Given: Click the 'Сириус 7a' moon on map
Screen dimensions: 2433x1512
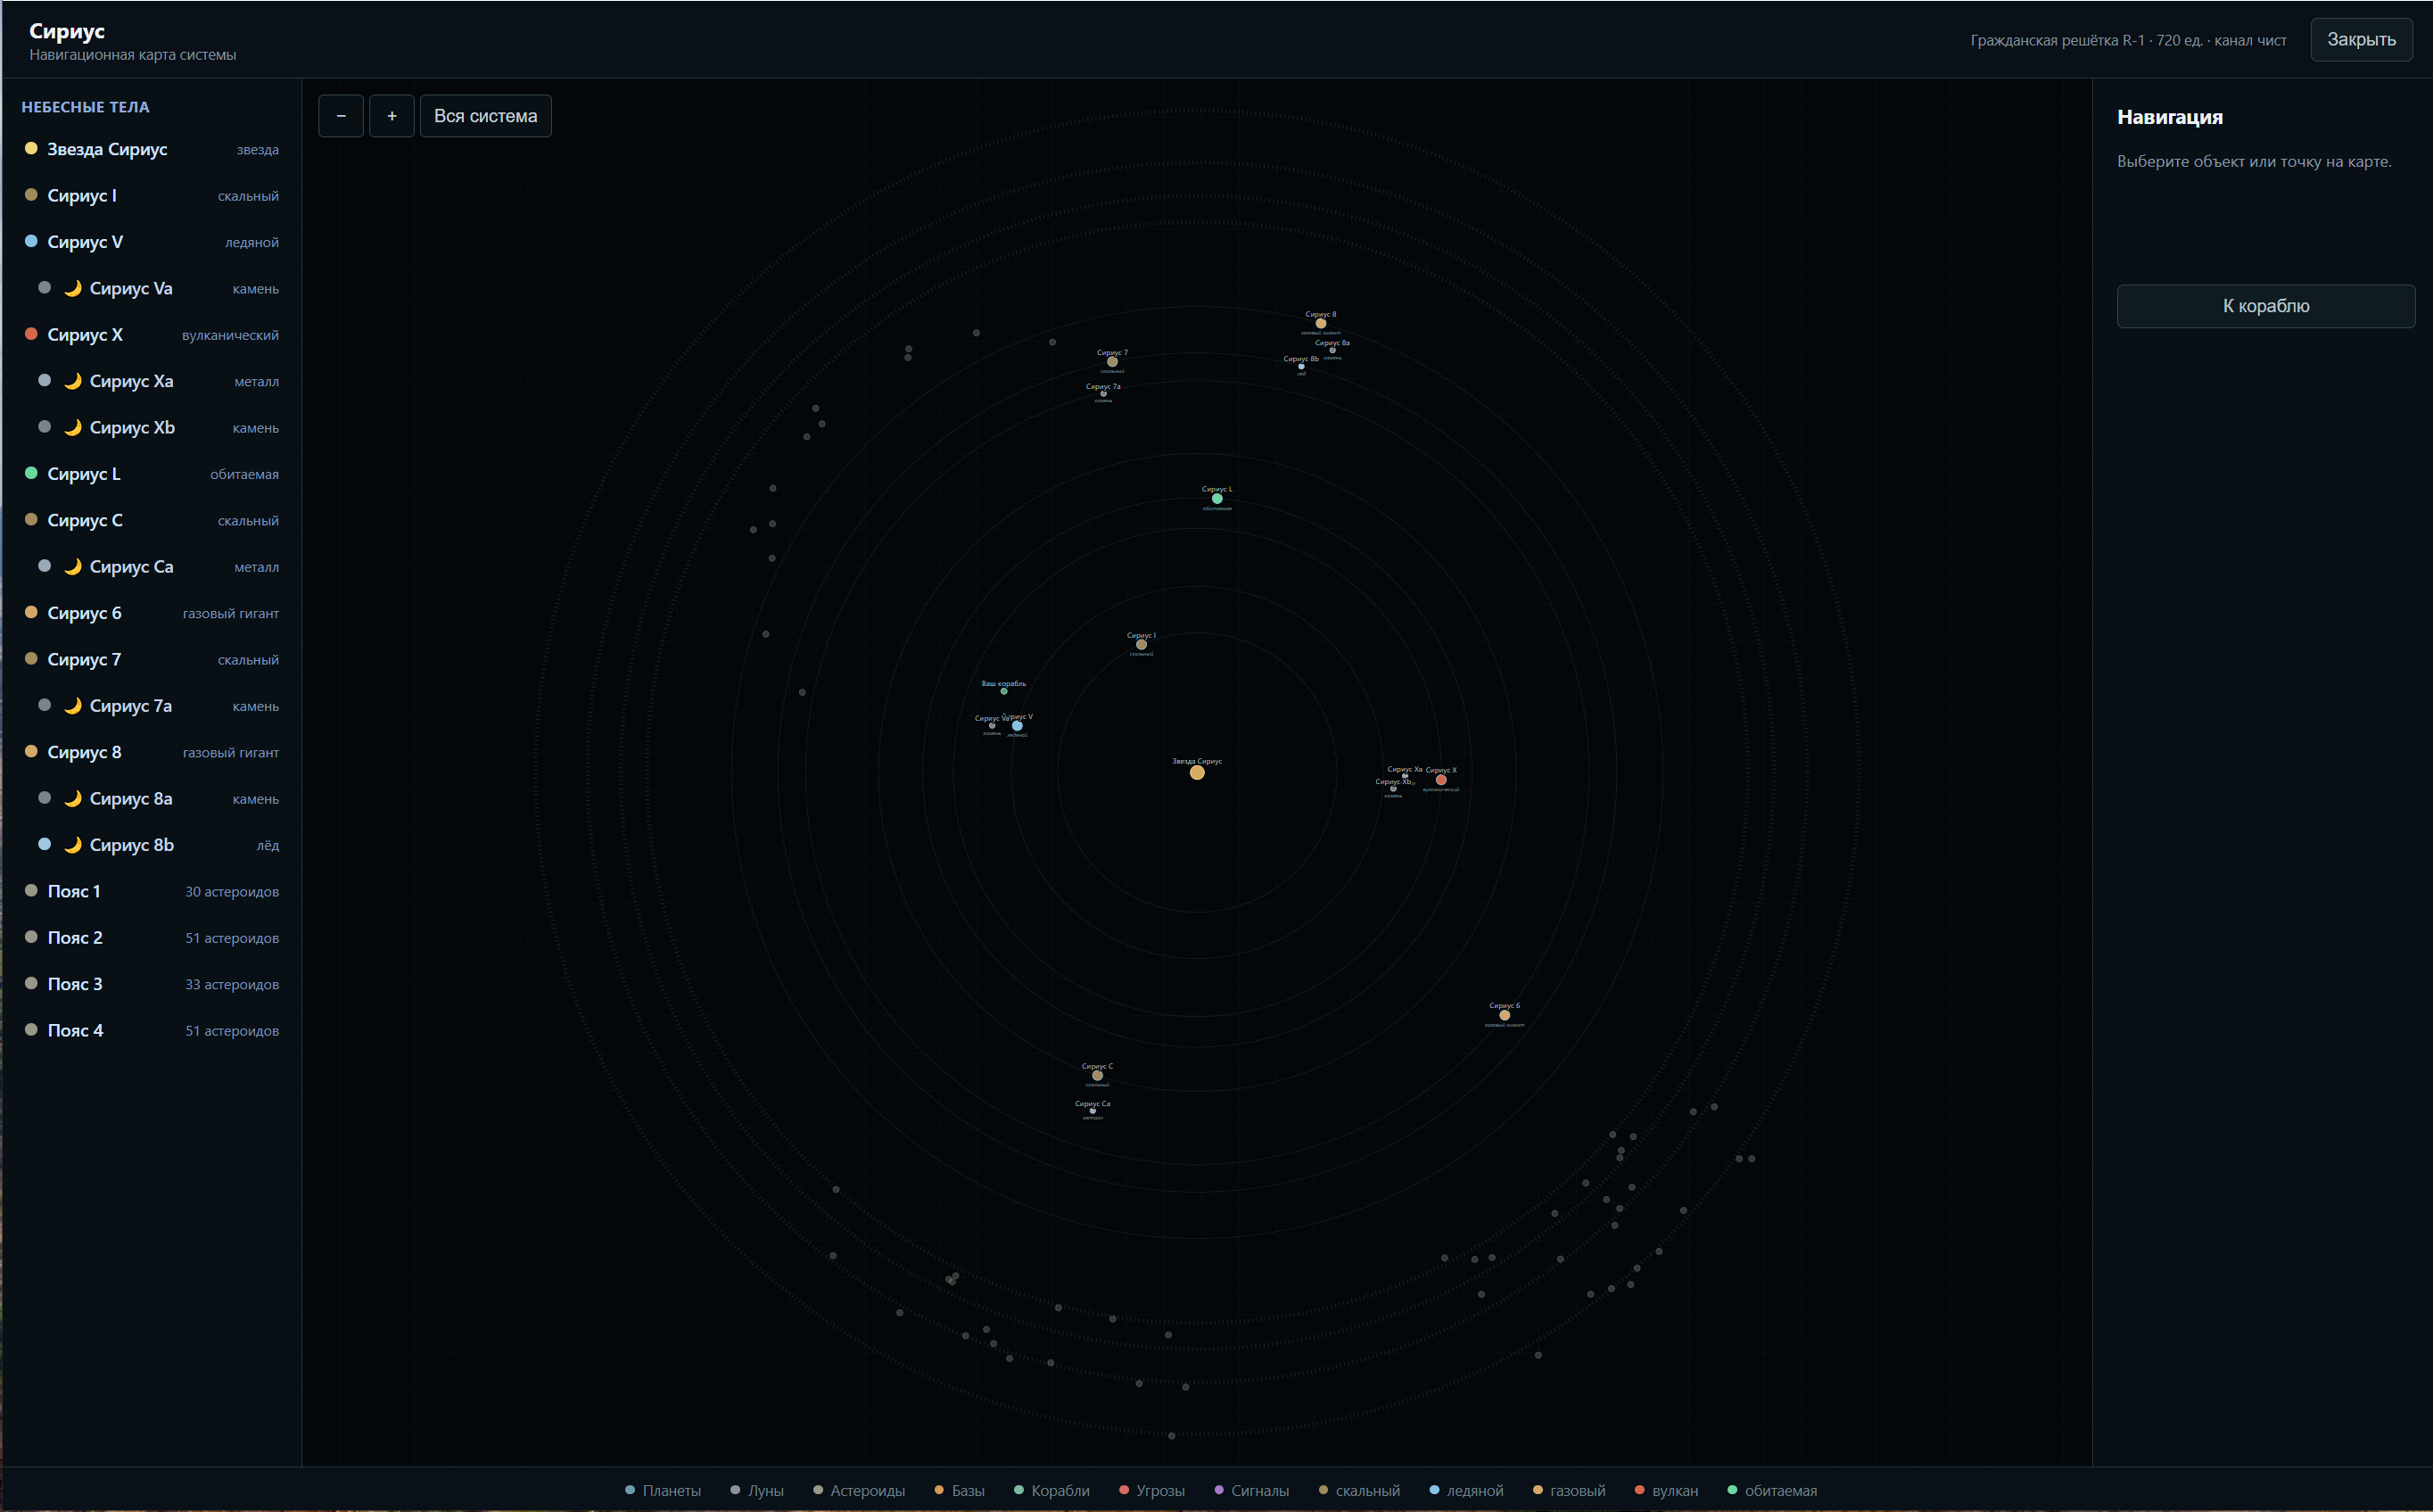Looking at the screenshot, I should [x=1103, y=393].
